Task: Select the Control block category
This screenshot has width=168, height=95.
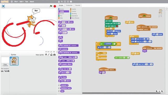Action: click(x=74, y=11)
